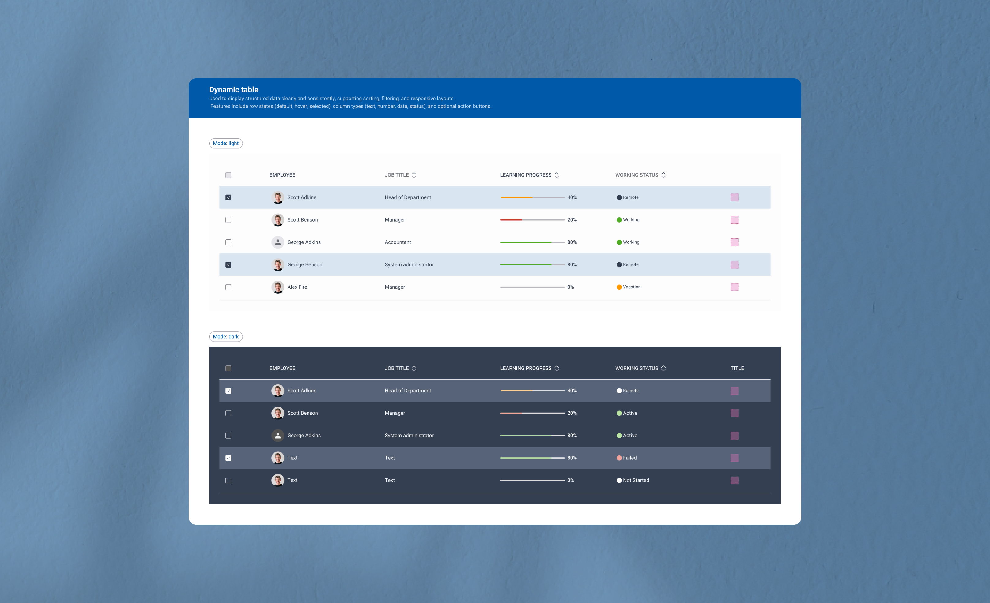
Task: Click George Benson's avatar photo
Action: (278, 264)
